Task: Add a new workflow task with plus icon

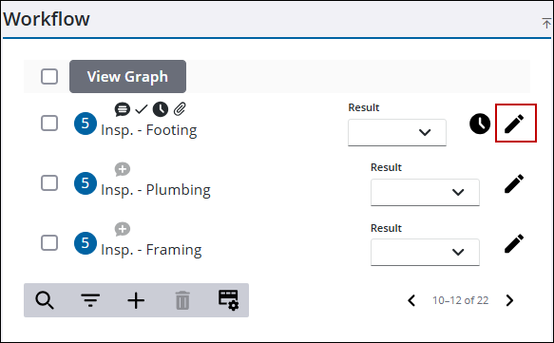Action: tap(136, 300)
